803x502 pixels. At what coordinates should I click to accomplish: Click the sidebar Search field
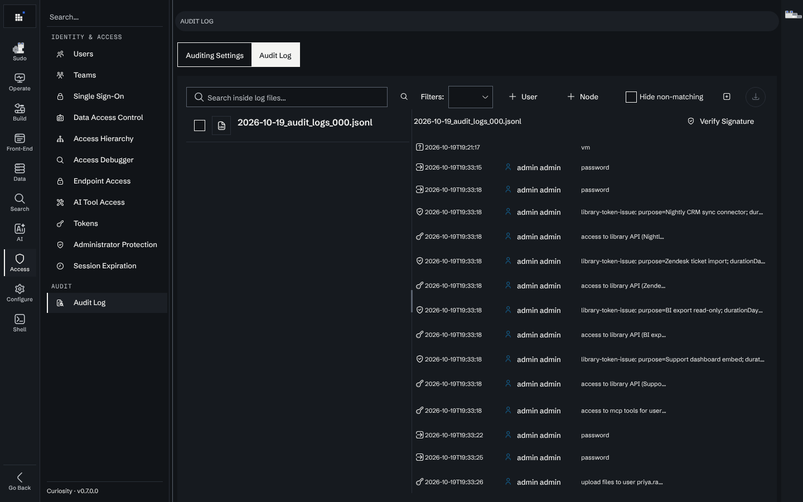(105, 17)
